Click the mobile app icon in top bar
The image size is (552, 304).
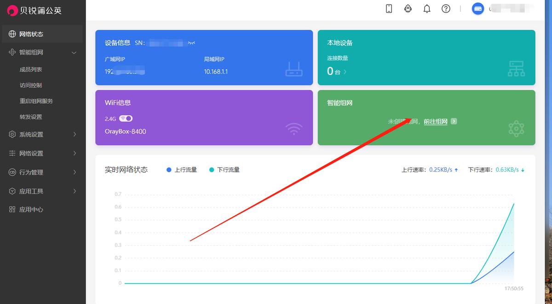[x=389, y=8]
